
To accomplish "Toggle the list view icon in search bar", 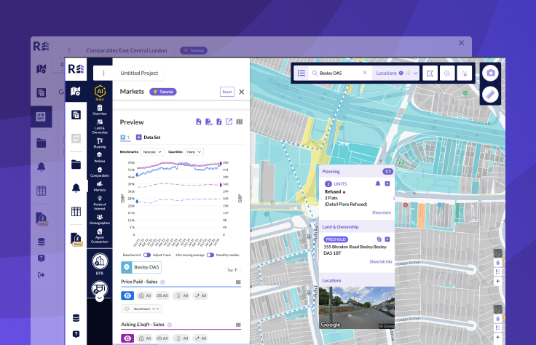I will pyautogui.click(x=301, y=73).
